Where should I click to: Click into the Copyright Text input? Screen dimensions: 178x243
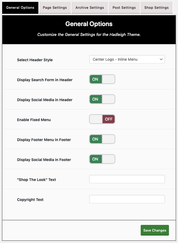127,199
